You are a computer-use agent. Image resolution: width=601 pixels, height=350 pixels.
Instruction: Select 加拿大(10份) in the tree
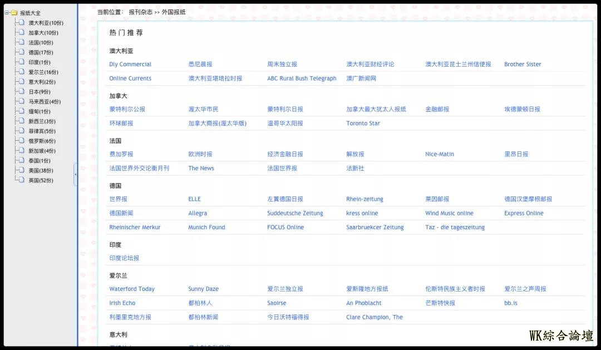(x=43, y=33)
